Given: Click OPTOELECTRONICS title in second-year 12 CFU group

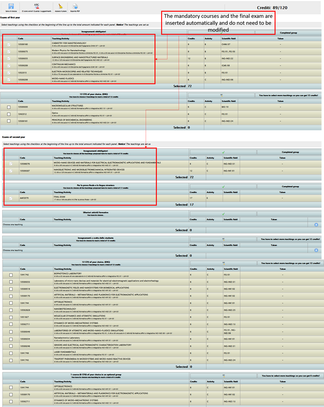Looking at the screenshot, I should [63, 302].
